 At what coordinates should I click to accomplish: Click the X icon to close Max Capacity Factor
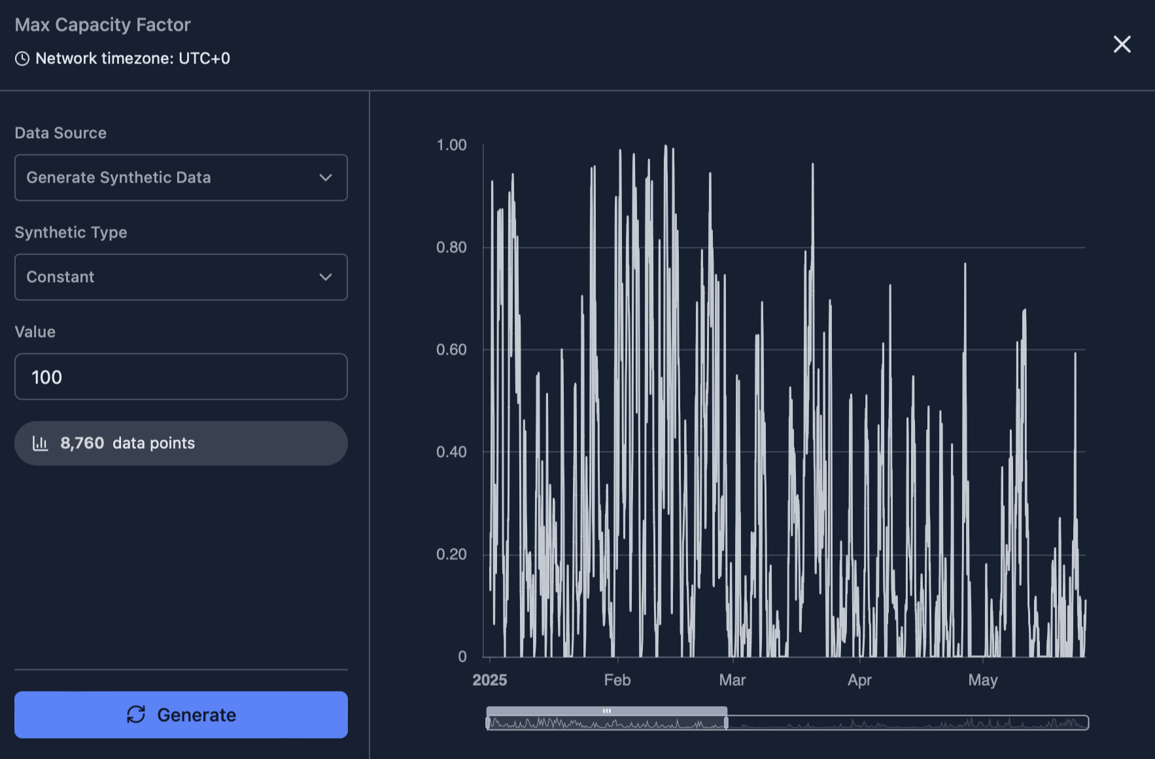click(x=1122, y=44)
